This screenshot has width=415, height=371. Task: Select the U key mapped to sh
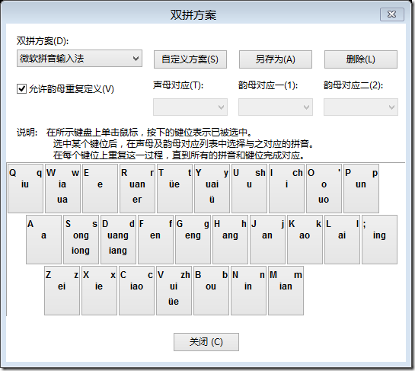249,188
